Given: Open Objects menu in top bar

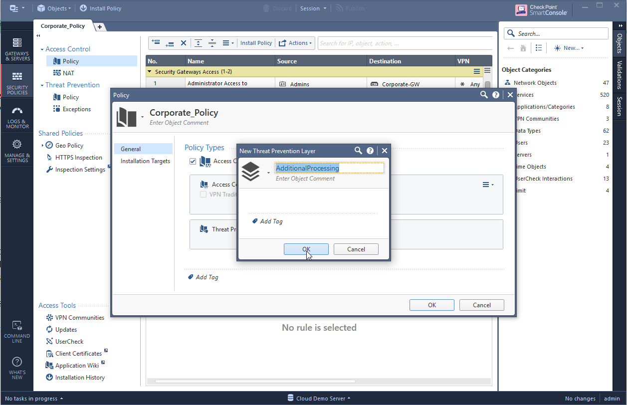Looking at the screenshot, I should pos(54,8).
